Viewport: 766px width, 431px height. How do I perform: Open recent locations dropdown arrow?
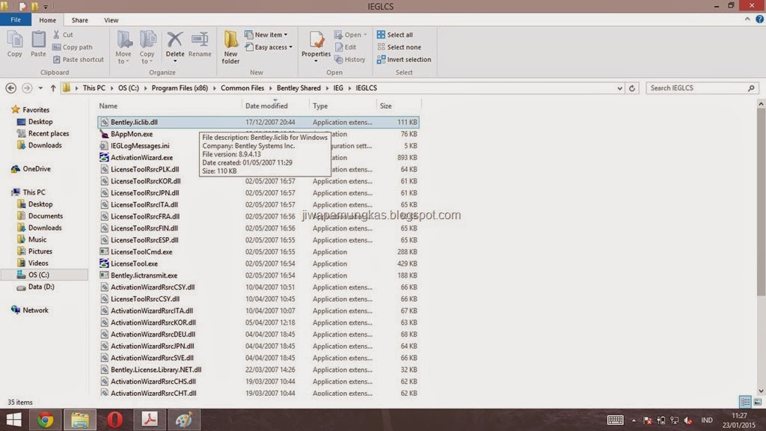40,88
